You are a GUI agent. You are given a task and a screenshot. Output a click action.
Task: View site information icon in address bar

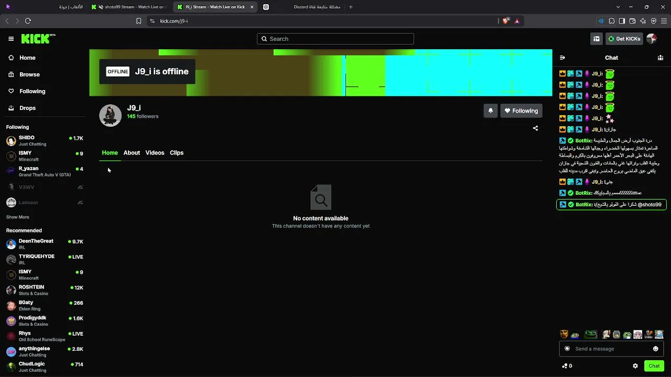click(152, 21)
